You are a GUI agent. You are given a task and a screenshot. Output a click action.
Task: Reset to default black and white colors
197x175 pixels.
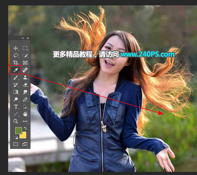click(x=16, y=137)
